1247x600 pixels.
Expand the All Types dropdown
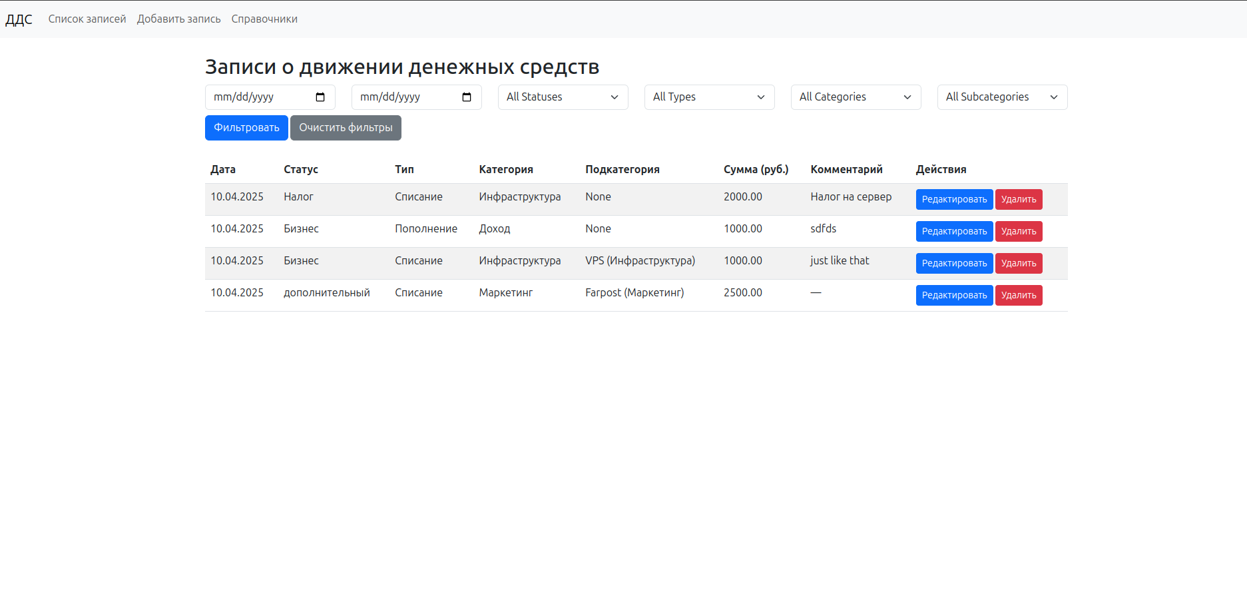[708, 97]
